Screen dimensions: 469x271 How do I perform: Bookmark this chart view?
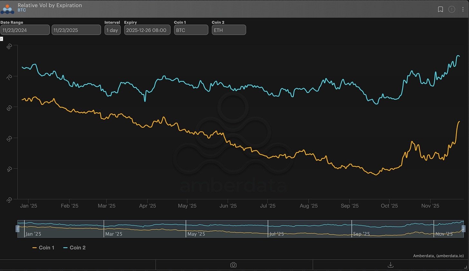[x=440, y=9]
